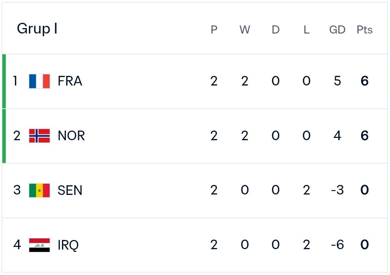Open the FRA team link

(70, 81)
